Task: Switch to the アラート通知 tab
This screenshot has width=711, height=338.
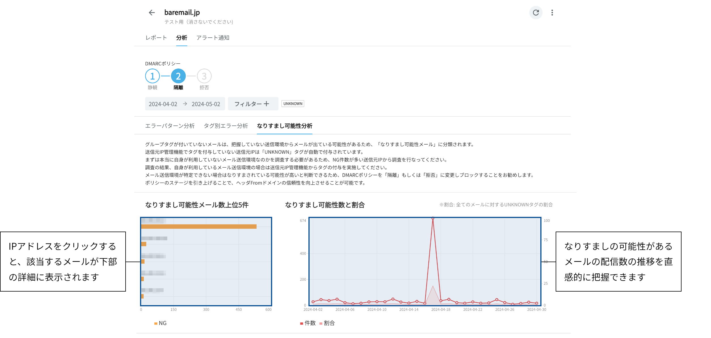Action: [213, 38]
